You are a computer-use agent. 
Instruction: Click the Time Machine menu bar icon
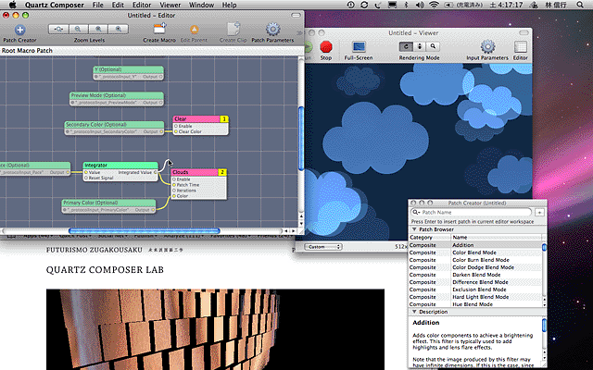coord(350,5)
